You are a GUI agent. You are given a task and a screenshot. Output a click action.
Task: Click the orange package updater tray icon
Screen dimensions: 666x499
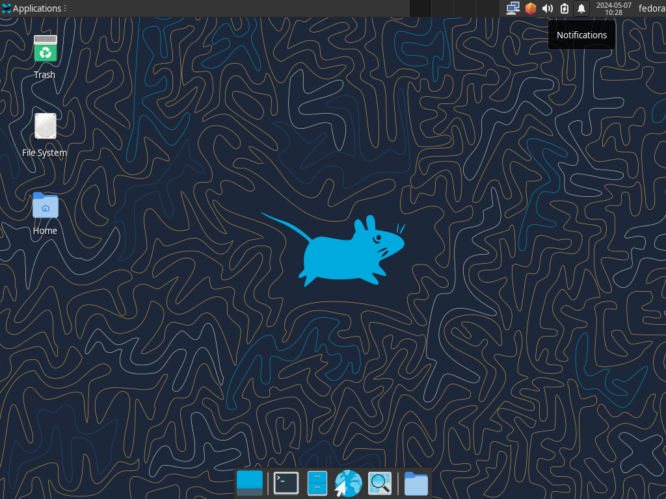[531, 8]
